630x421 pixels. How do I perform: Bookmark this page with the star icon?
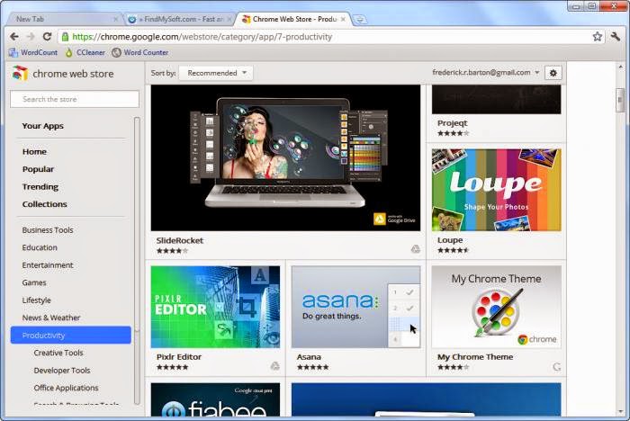point(597,37)
